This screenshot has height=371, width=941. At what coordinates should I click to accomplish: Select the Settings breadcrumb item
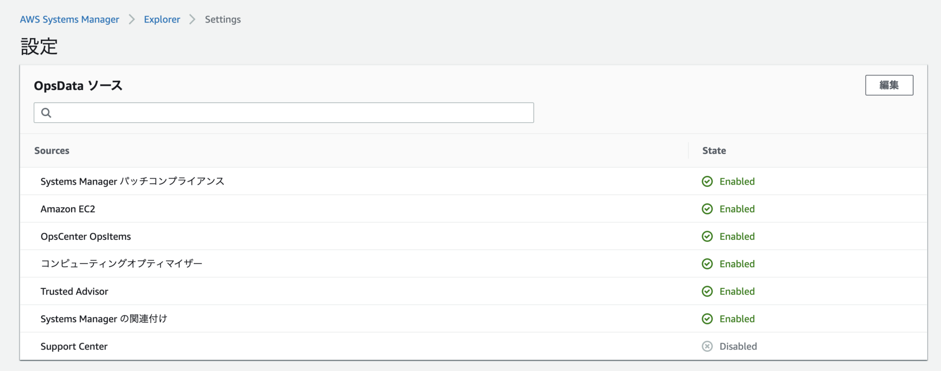(222, 19)
